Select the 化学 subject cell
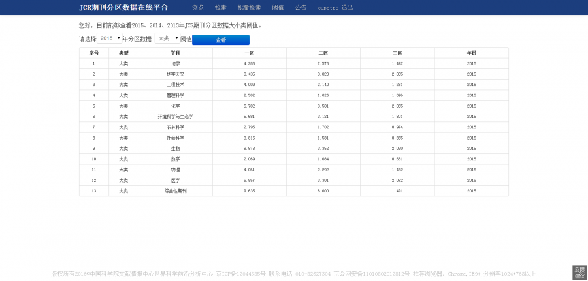Screen dimensions: 588x281 click(176, 106)
